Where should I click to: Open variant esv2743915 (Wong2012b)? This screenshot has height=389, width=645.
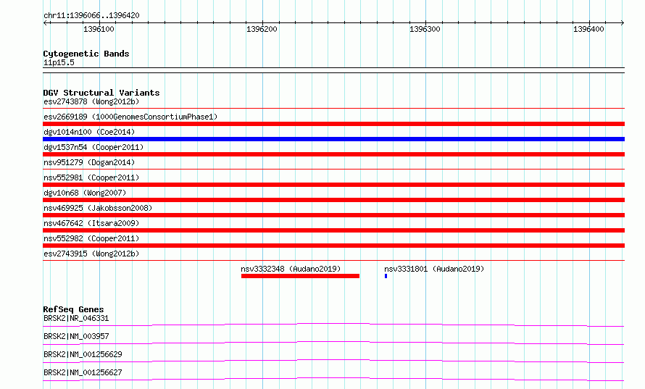click(91, 254)
